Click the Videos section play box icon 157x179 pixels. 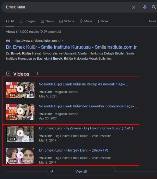point(8,74)
